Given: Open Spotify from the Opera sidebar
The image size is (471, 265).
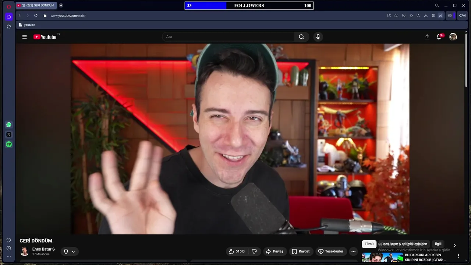Looking at the screenshot, I should click(x=9, y=145).
